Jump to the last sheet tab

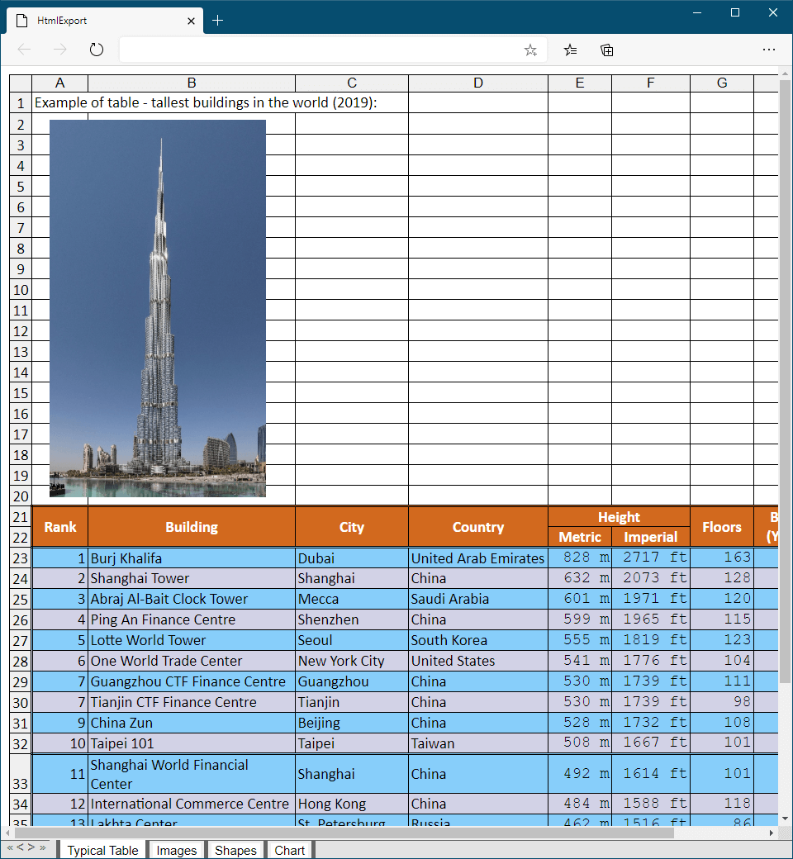[x=42, y=848]
